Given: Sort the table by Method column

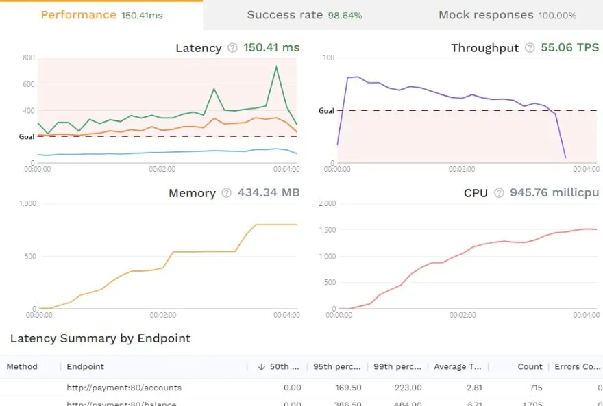Looking at the screenshot, I should [23, 366].
